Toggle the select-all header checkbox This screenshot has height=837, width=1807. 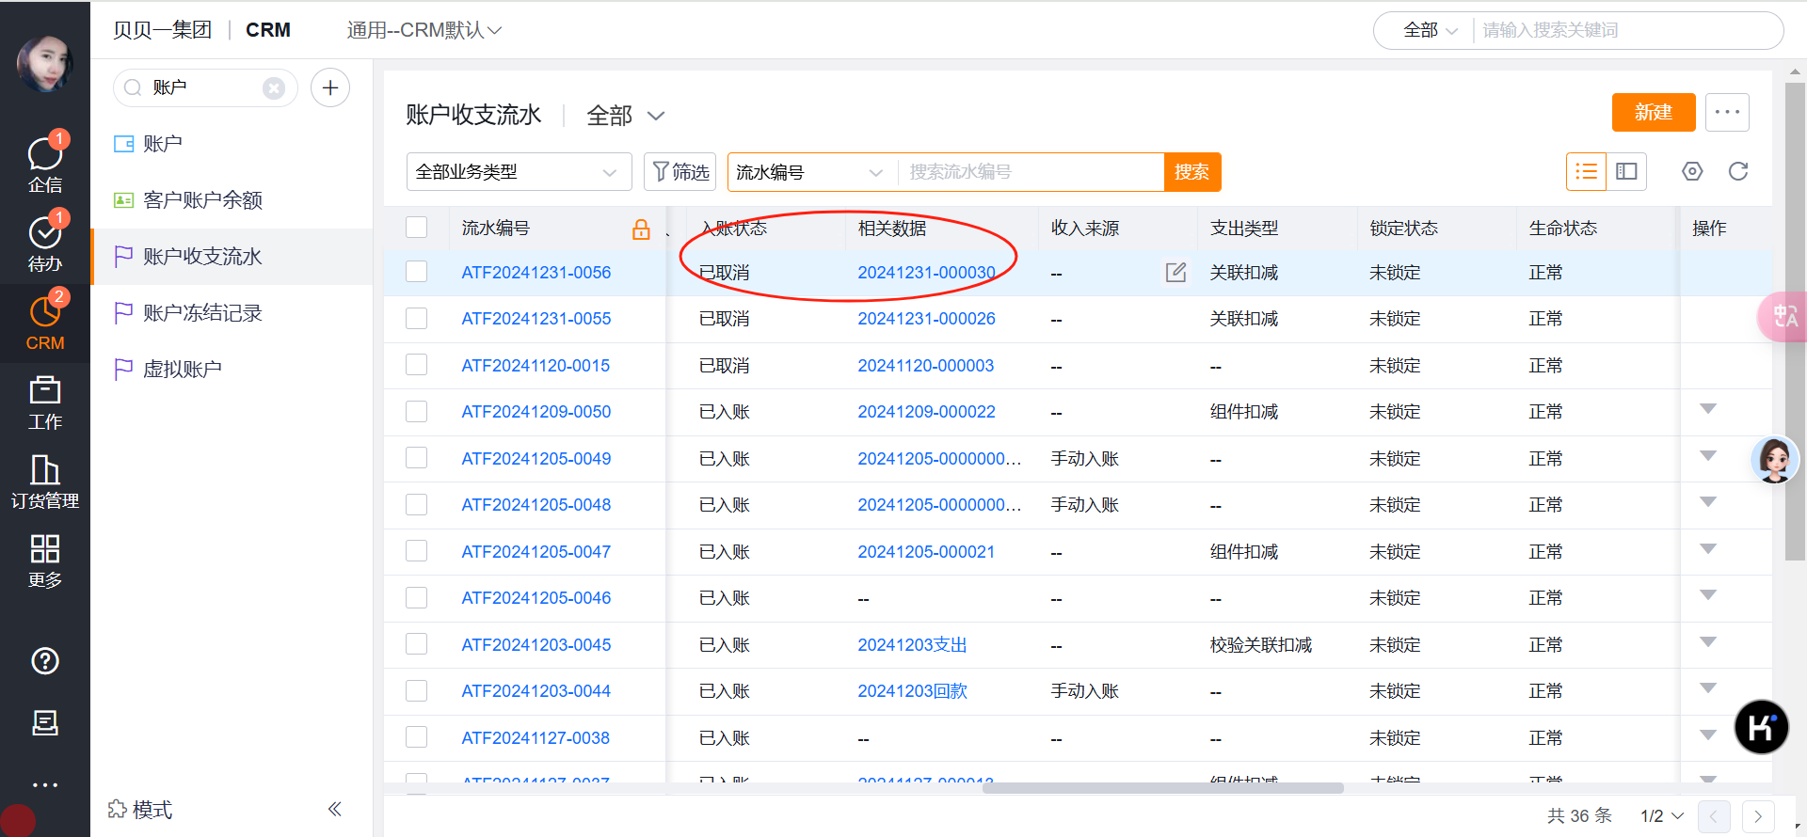coord(416,228)
